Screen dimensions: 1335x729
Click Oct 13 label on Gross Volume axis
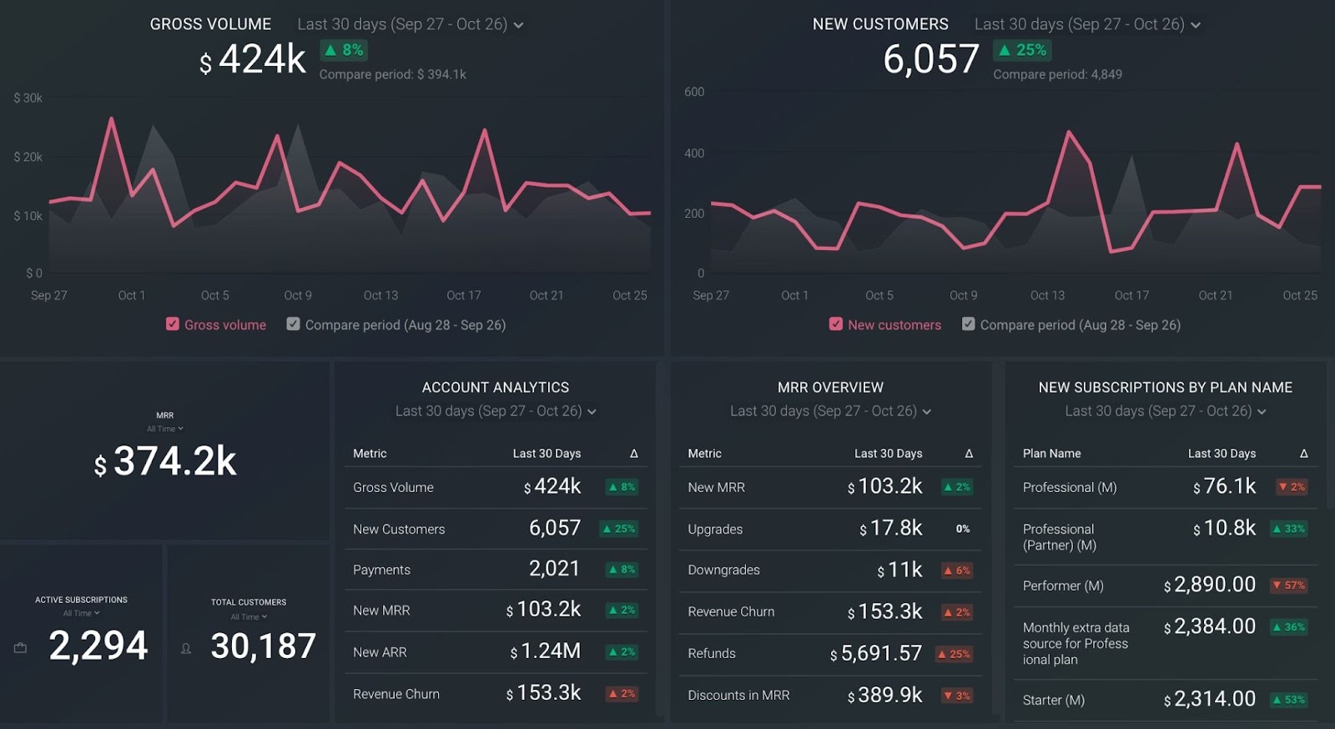point(380,295)
